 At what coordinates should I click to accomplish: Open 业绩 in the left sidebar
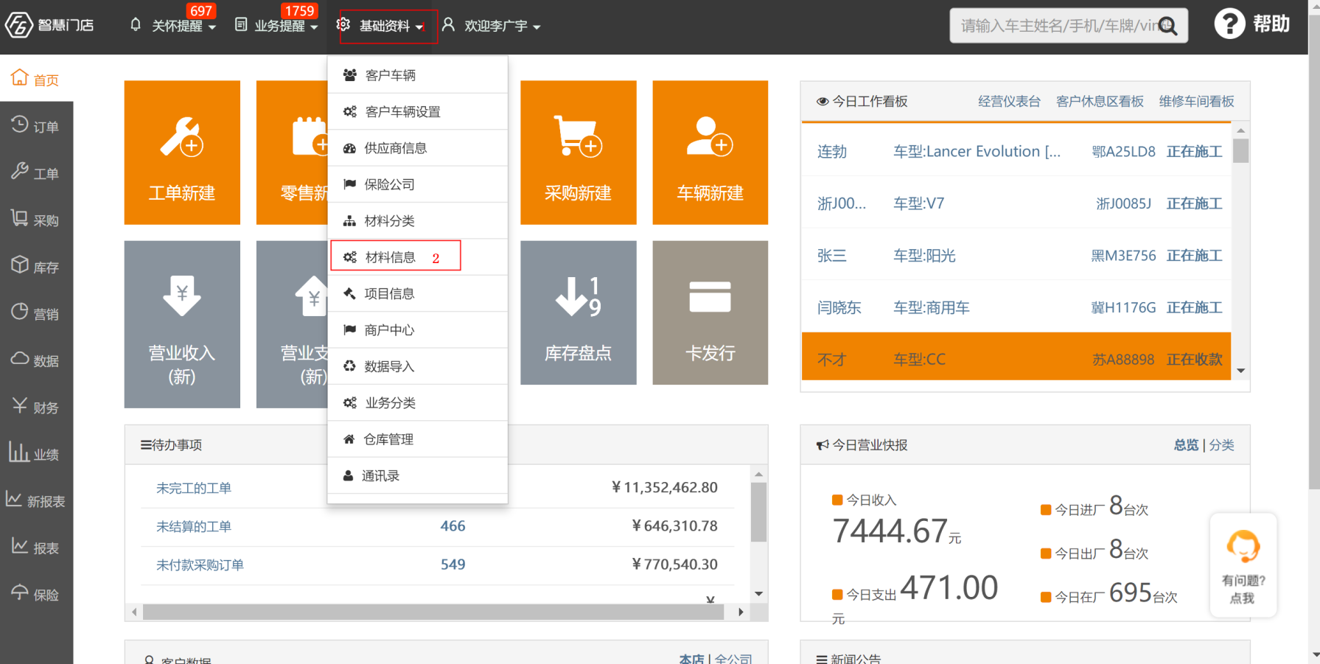pos(36,453)
